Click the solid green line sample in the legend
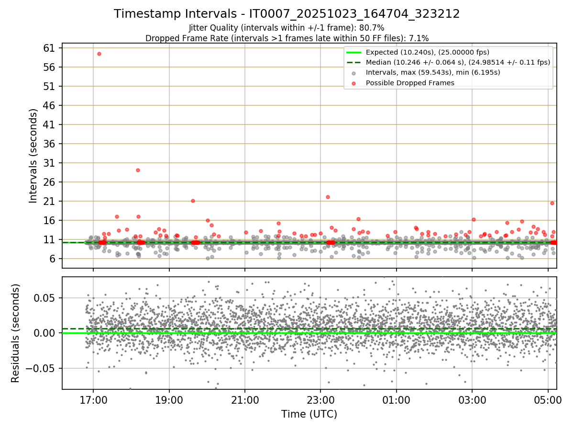This screenshot has width=574, height=431. (354, 52)
